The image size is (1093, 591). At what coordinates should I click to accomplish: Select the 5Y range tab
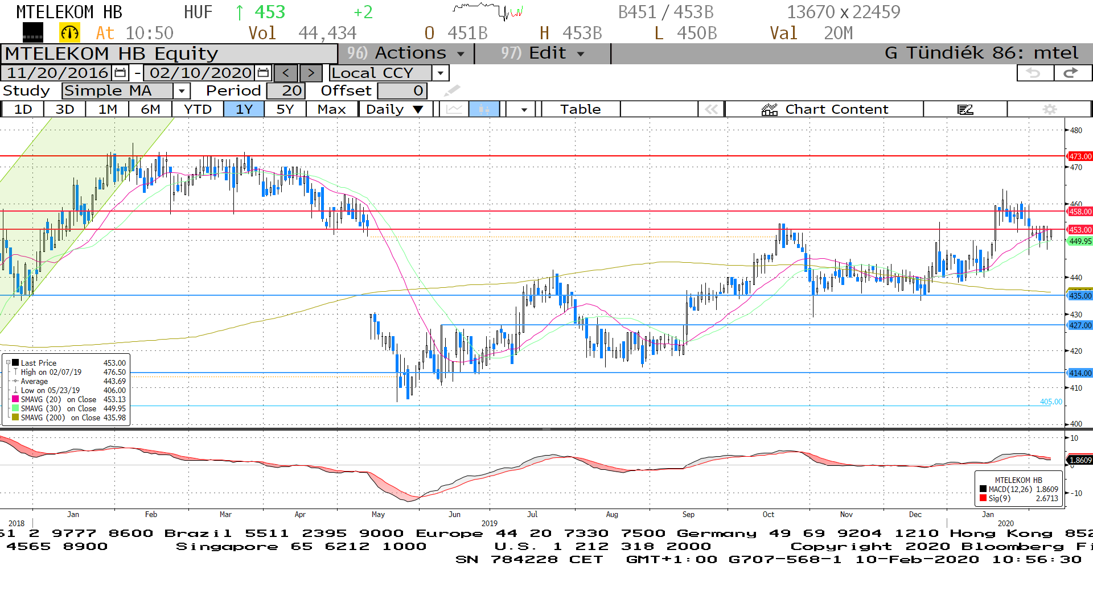[x=285, y=109]
